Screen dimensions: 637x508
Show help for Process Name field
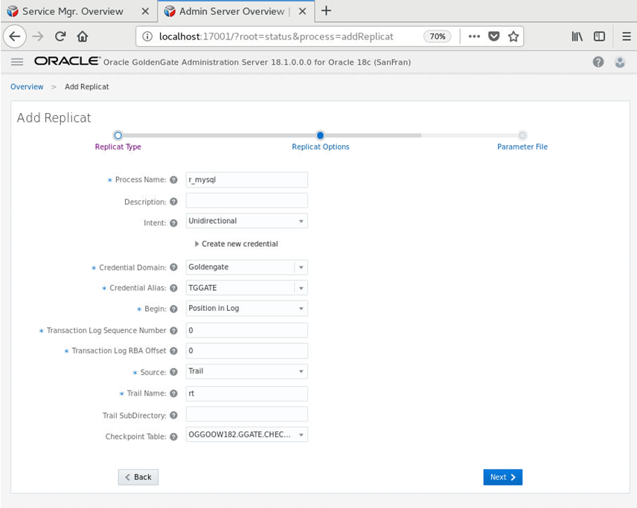pyautogui.click(x=173, y=180)
